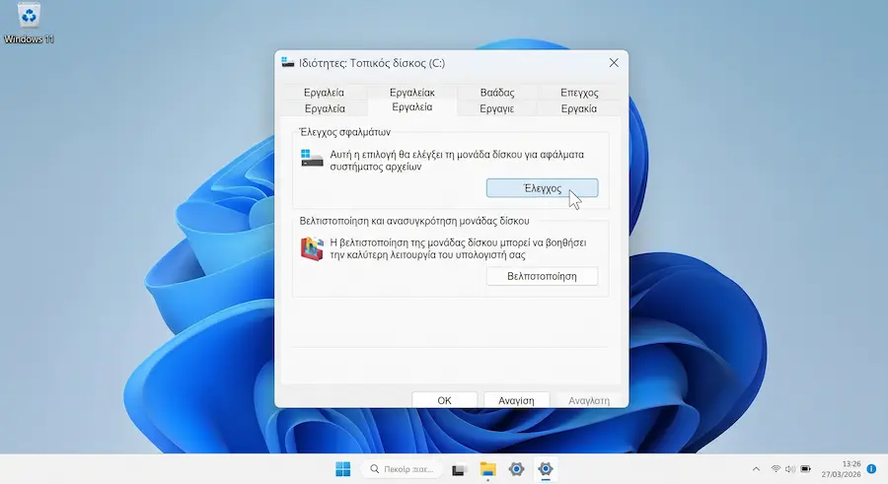Switch to the Βαάδας tab
The height and width of the screenshot is (484, 888).
coord(497,93)
